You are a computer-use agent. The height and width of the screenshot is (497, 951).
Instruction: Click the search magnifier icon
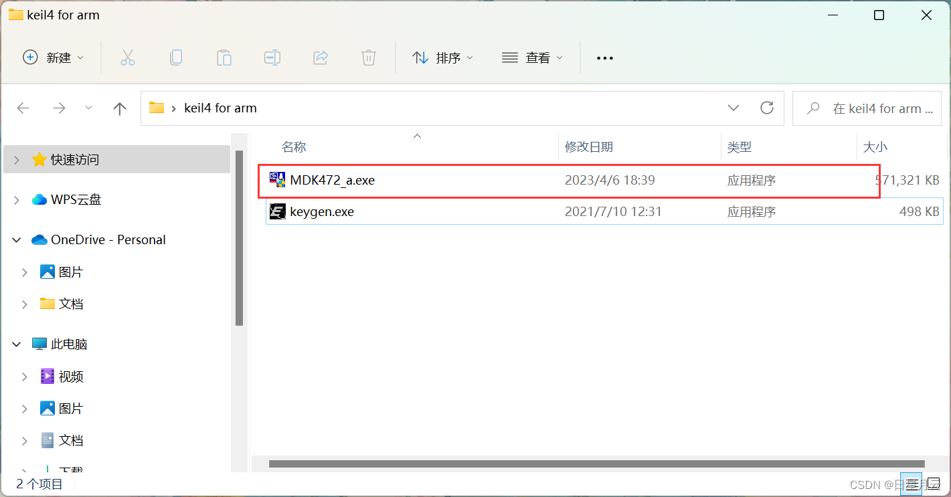pyautogui.click(x=814, y=108)
